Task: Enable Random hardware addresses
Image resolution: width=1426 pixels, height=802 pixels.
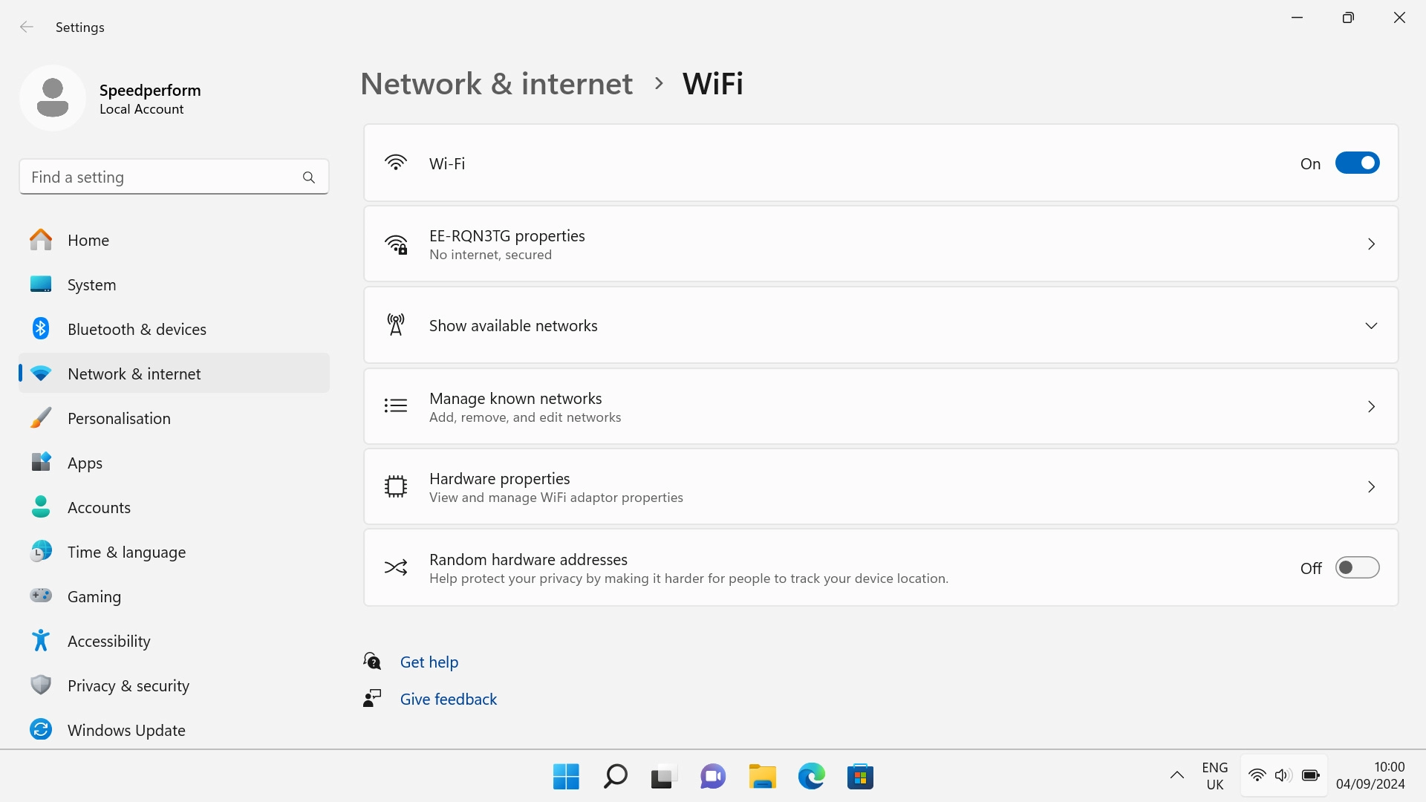Action: tap(1357, 567)
